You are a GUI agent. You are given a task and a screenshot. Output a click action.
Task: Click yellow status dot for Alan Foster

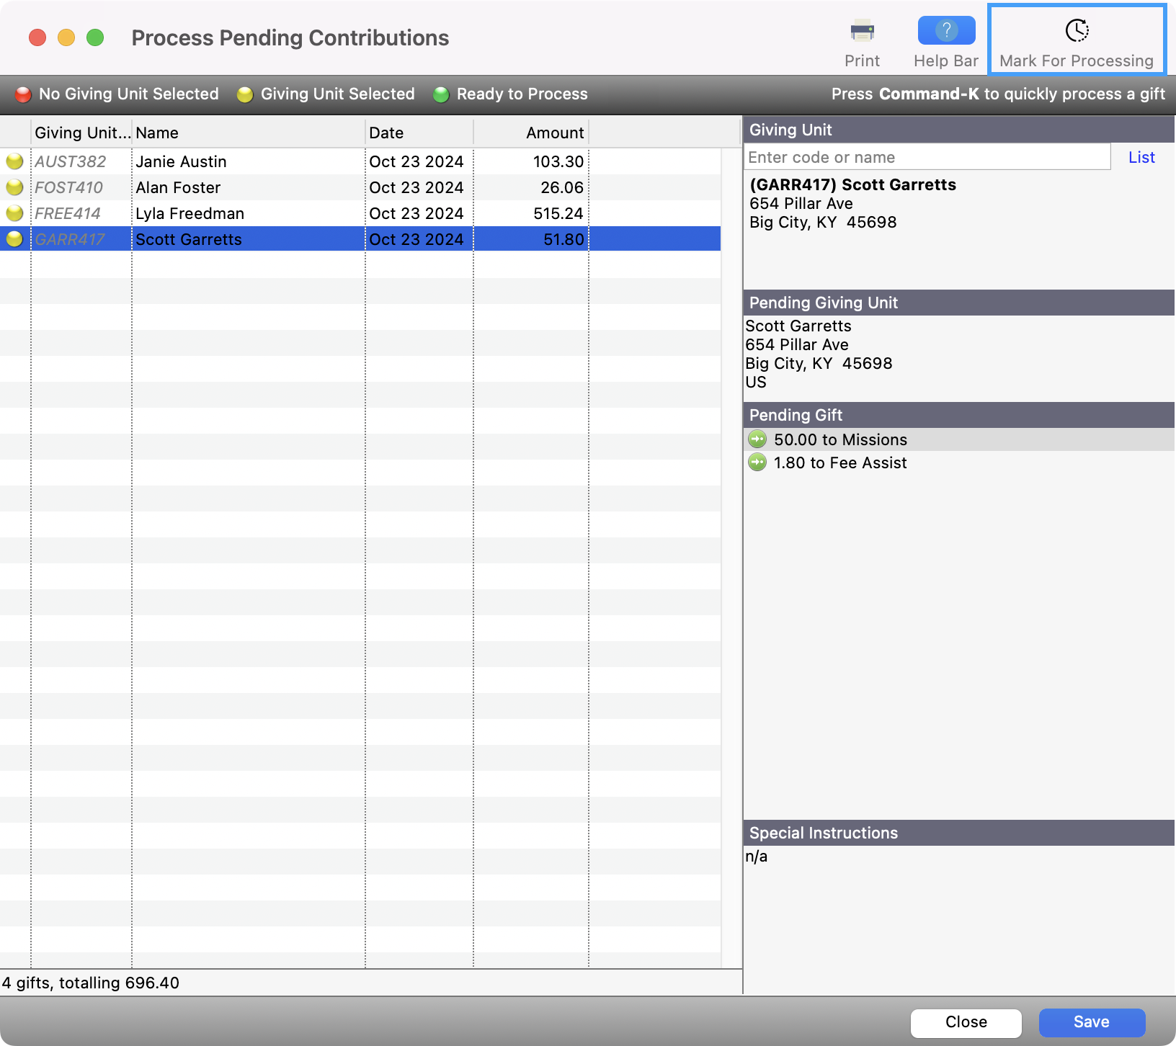point(14,187)
